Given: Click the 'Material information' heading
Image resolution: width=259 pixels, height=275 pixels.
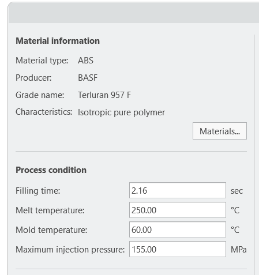Looking at the screenshot, I should tap(58, 41).
